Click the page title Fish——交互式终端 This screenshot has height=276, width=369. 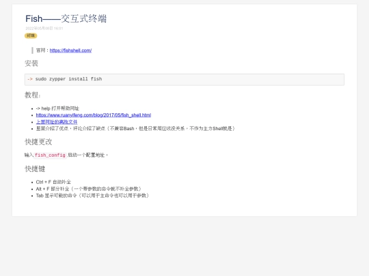pos(66,18)
